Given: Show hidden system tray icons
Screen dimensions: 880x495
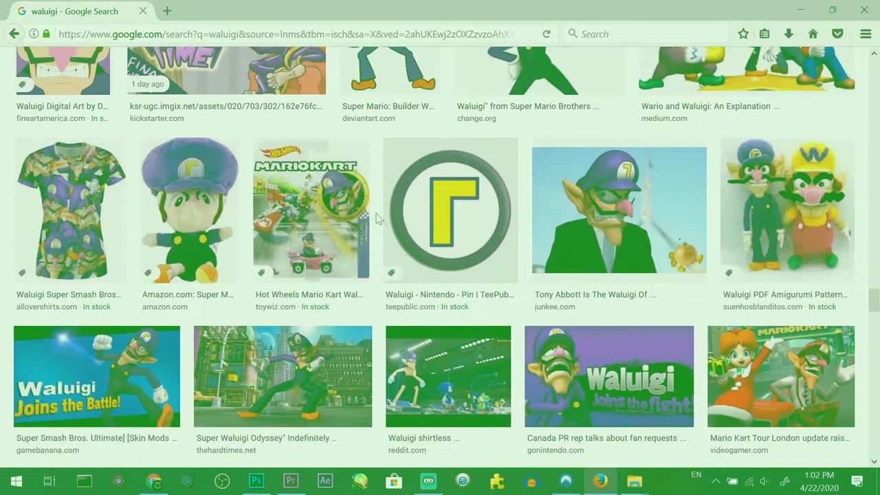Looking at the screenshot, I should tap(716, 481).
